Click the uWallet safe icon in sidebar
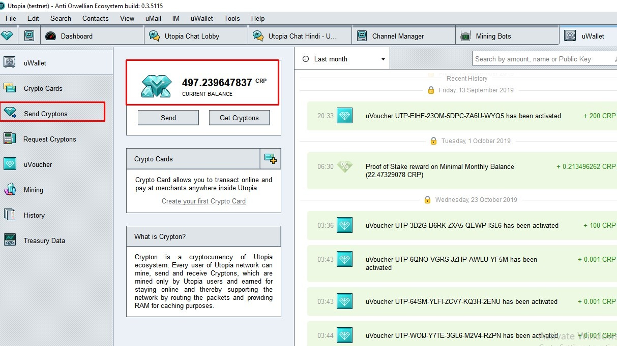The width and height of the screenshot is (617, 346). (10, 62)
